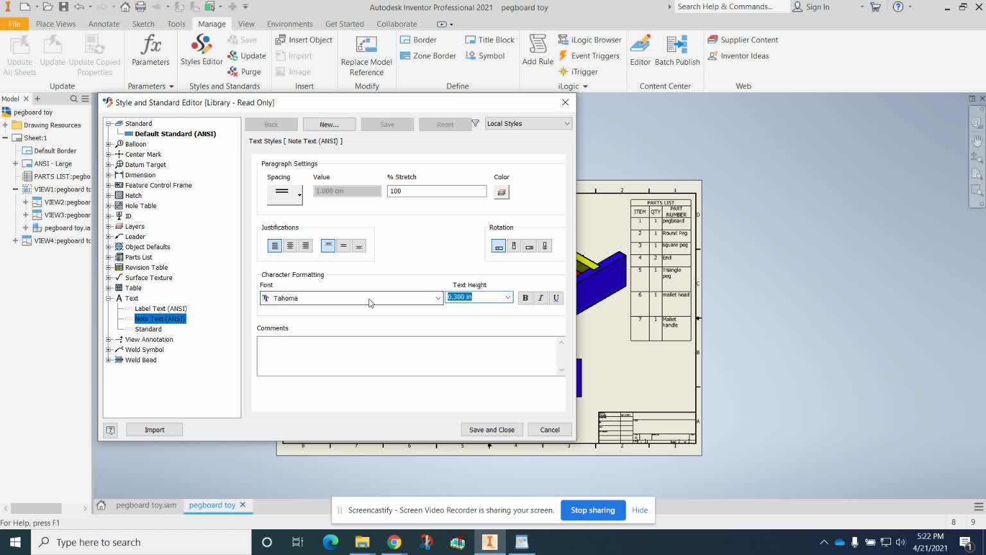The image size is (986, 555).
Task: Select right justification
Action: tap(306, 246)
